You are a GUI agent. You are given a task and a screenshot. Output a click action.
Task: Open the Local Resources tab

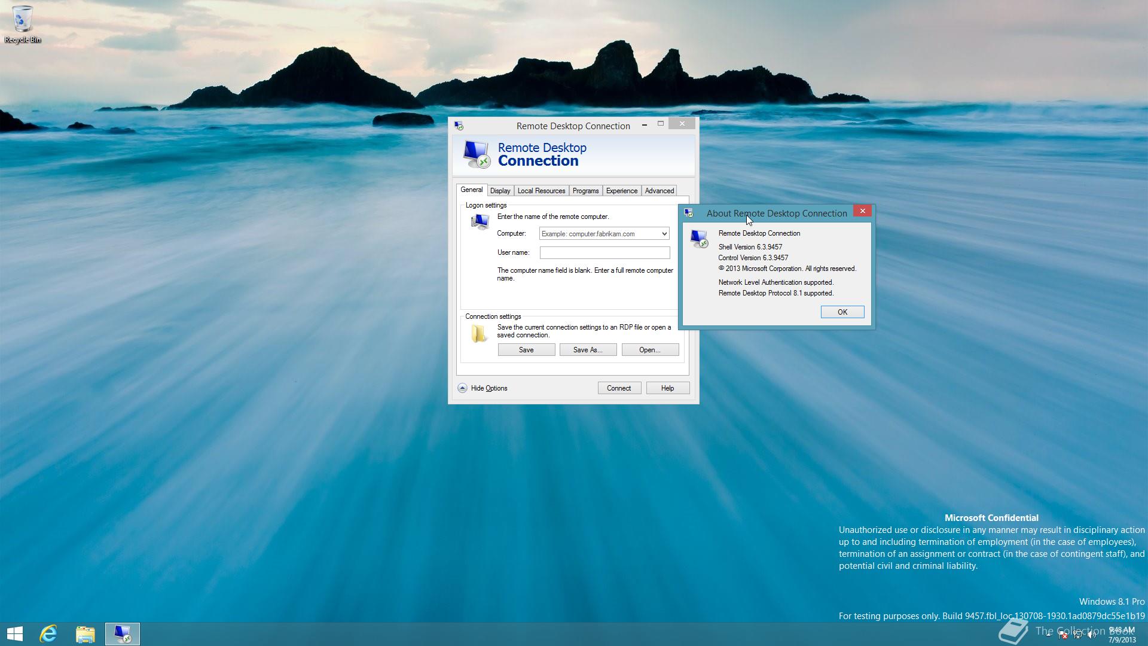[x=541, y=191]
